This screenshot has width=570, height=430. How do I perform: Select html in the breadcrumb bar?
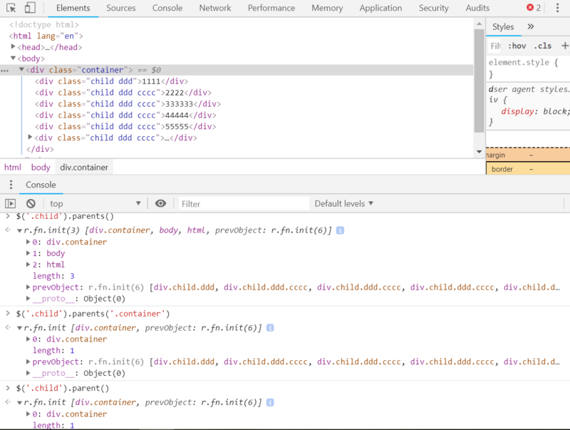pyautogui.click(x=13, y=168)
